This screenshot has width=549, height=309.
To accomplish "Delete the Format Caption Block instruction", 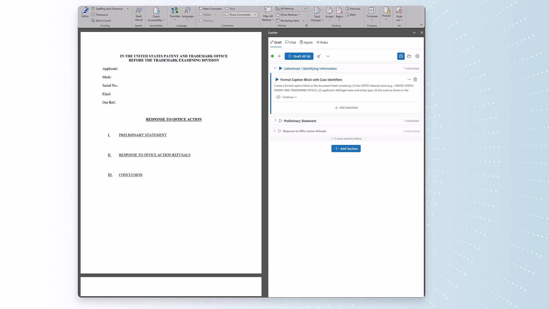I will pos(415,80).
